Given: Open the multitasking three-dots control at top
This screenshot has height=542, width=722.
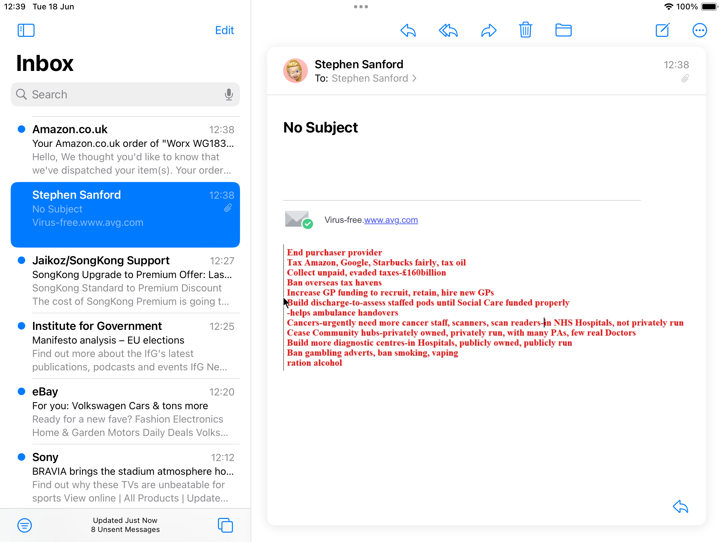Looking at the screenshot, I should [361, 7].
